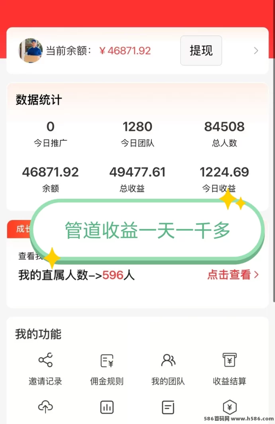Tap the bar chart icon

pos(107,407)
